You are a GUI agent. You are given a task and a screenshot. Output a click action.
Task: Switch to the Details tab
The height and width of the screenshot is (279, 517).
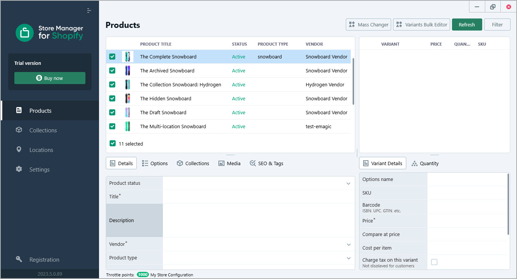121,163
